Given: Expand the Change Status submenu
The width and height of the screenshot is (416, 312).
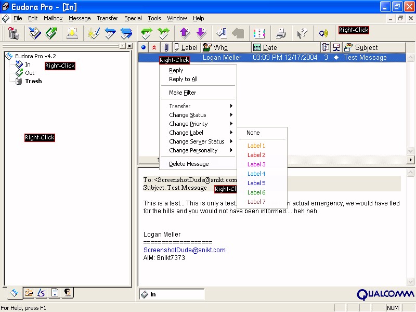Looking at the screenshot, I should 198,115.
